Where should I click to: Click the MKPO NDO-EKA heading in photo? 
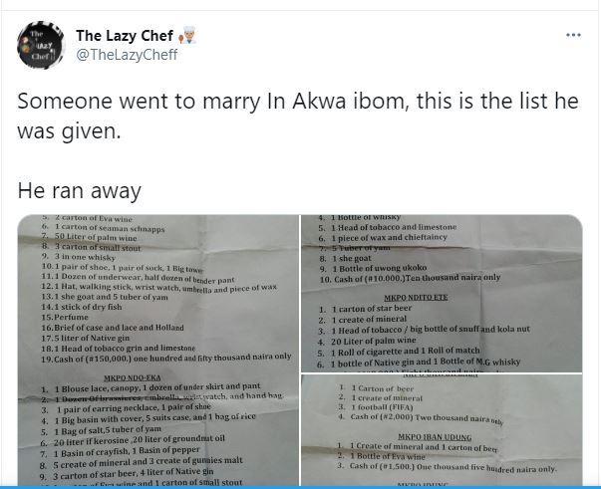tap(133, 377)
